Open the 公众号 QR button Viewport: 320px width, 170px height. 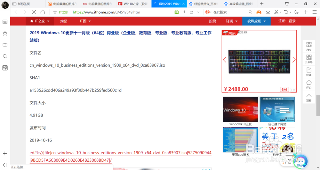click(309, 59)
